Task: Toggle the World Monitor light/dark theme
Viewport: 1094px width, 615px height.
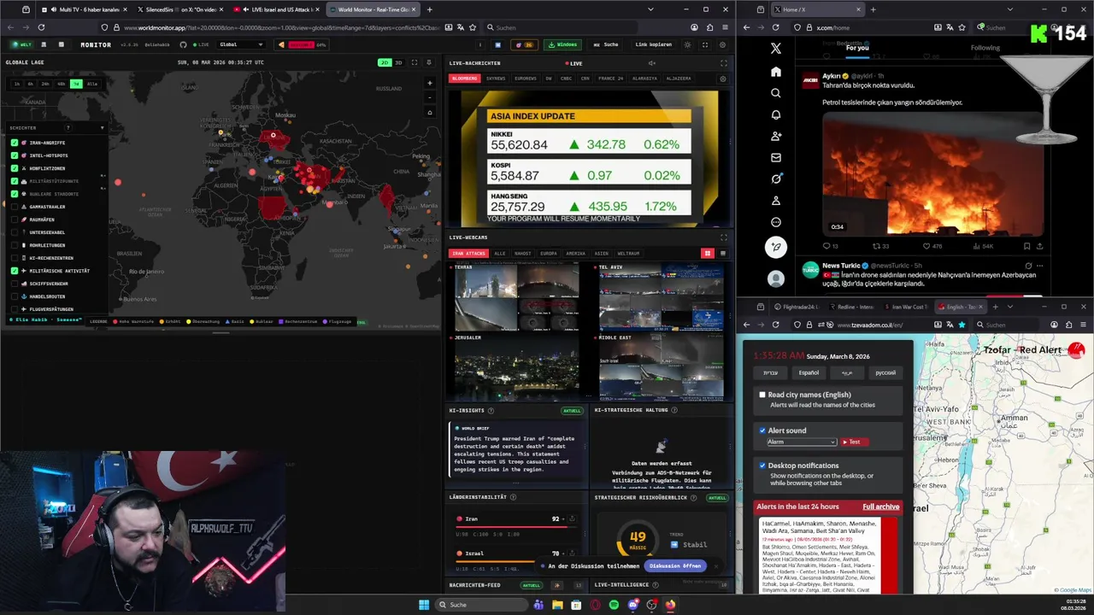Action: 687,44
